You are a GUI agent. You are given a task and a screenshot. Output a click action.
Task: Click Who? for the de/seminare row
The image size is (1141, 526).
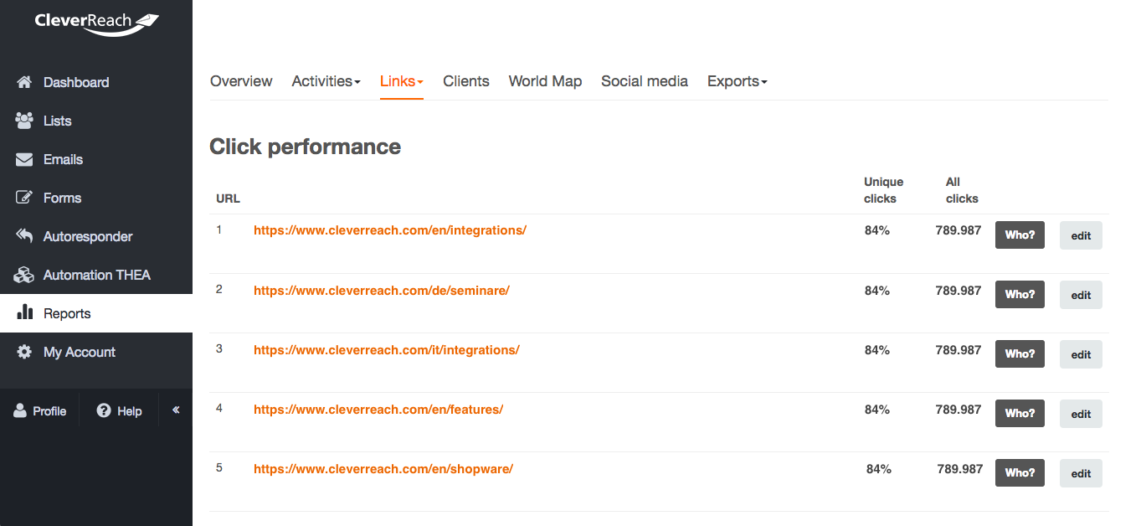[x=1020, y=295]
